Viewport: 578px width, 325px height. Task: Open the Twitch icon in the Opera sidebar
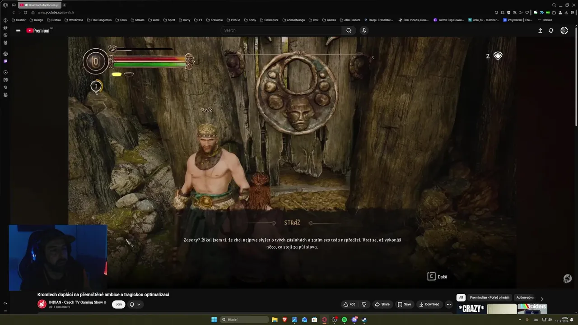(x=5, y=61)
